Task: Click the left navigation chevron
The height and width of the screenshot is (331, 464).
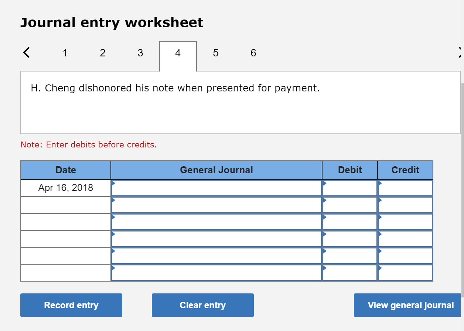Action: (26, 52)
